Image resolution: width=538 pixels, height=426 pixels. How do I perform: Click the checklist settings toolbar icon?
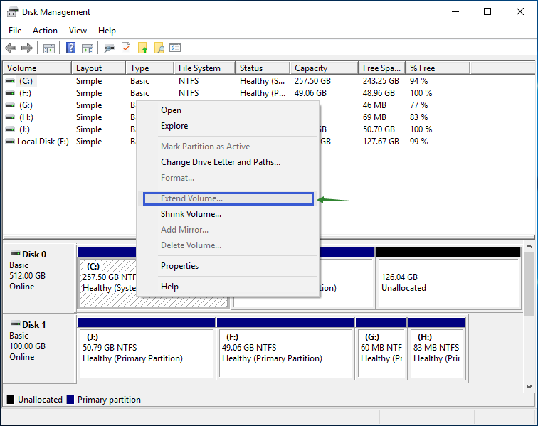click(x=175, y=48)
